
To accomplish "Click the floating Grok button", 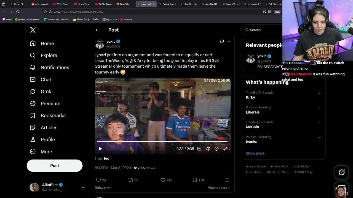I will pos(342,172).
